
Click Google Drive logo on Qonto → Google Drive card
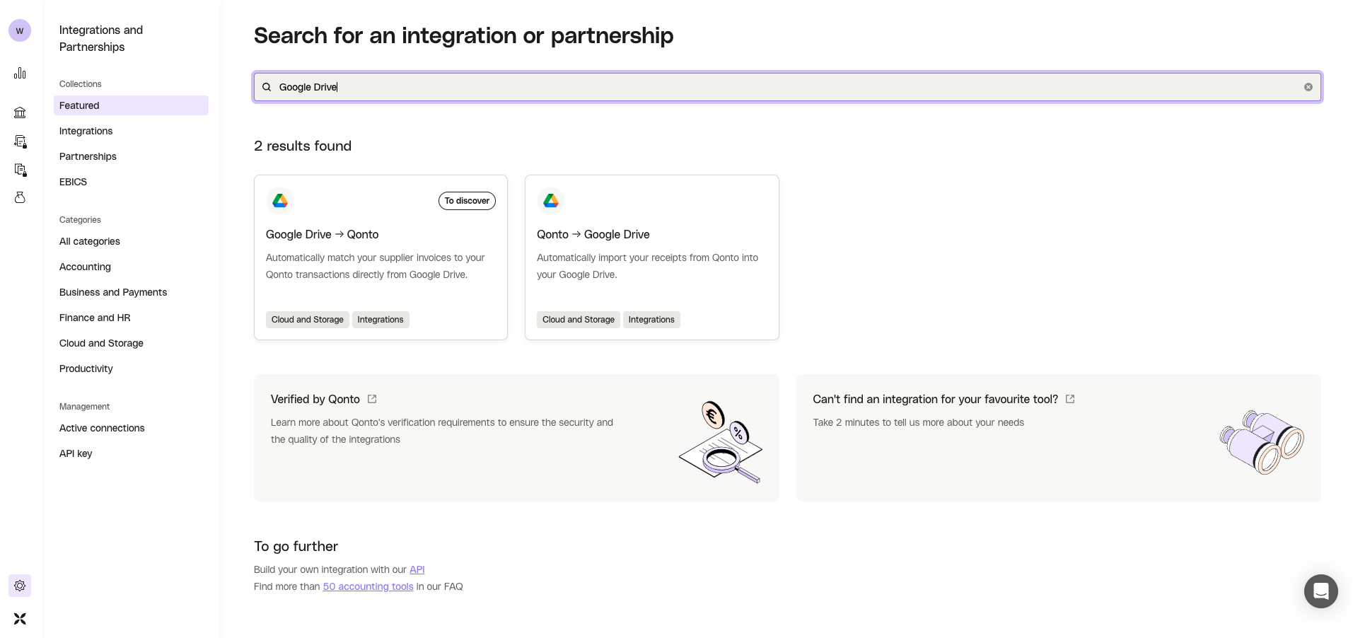click(x=551, y=201)
